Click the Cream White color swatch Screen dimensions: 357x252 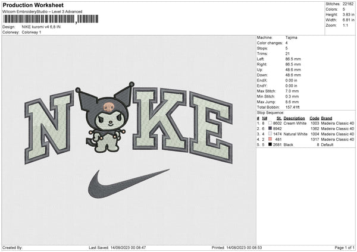point(270,123)
